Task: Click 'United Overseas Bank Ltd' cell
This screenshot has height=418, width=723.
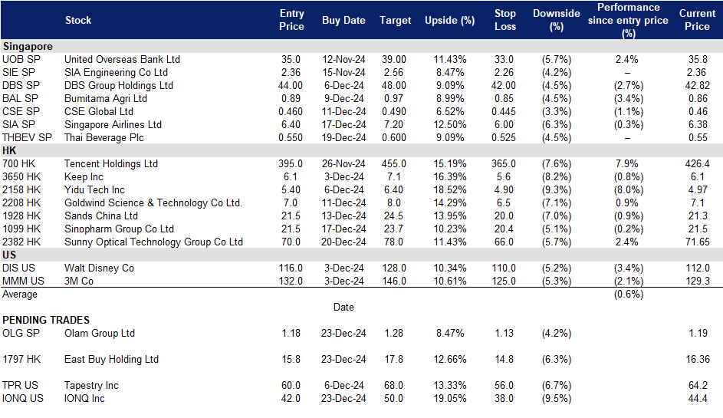Action: [122, 60]
